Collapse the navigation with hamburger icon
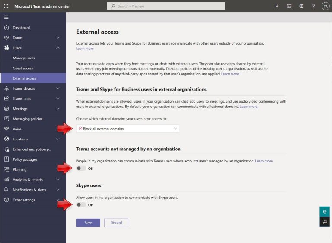This screenshot has width=332, height=243. click(6, 17)
